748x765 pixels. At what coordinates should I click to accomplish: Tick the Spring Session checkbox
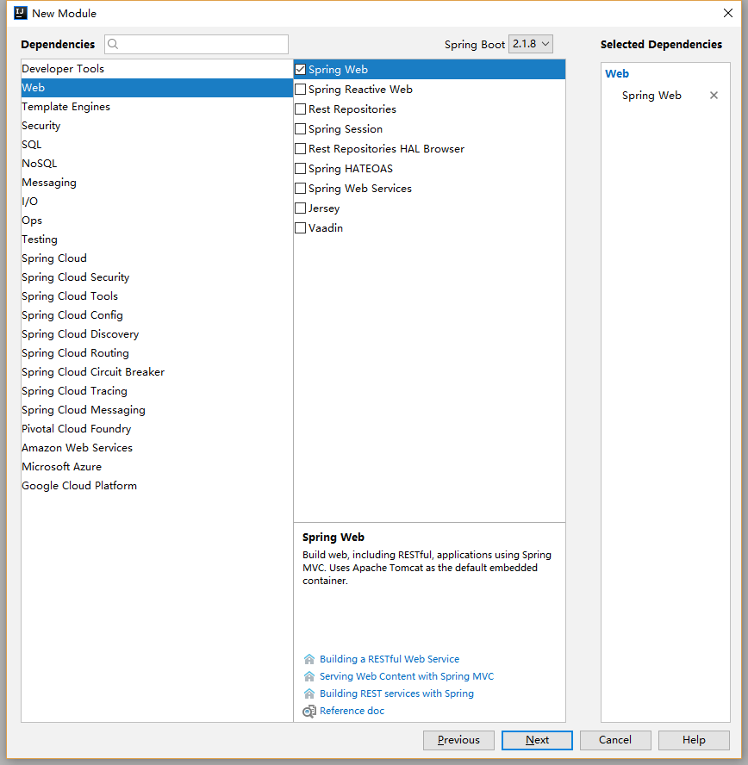click(x=301, y=129)
